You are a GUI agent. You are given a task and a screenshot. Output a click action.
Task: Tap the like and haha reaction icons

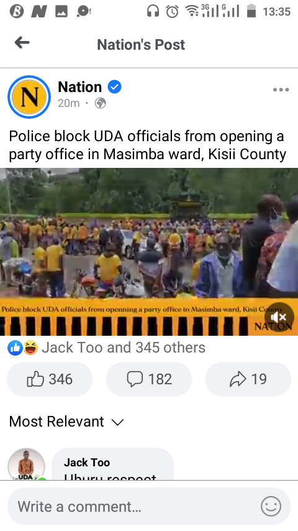click(x=23, y=348)
